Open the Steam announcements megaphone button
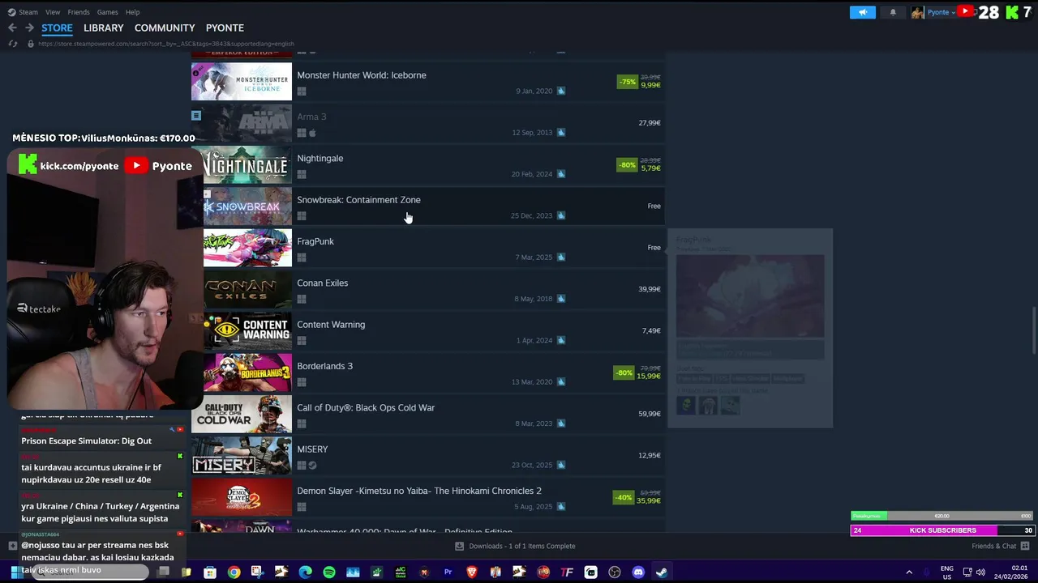 click(x=862, y=12)
